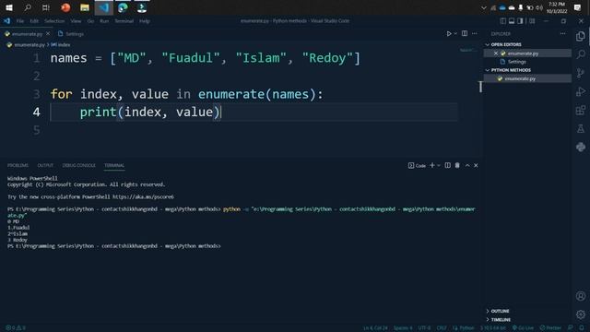Switch to the Settings editor tab
Viewport: 590px width, 332px height.
(x=72, y=34)
